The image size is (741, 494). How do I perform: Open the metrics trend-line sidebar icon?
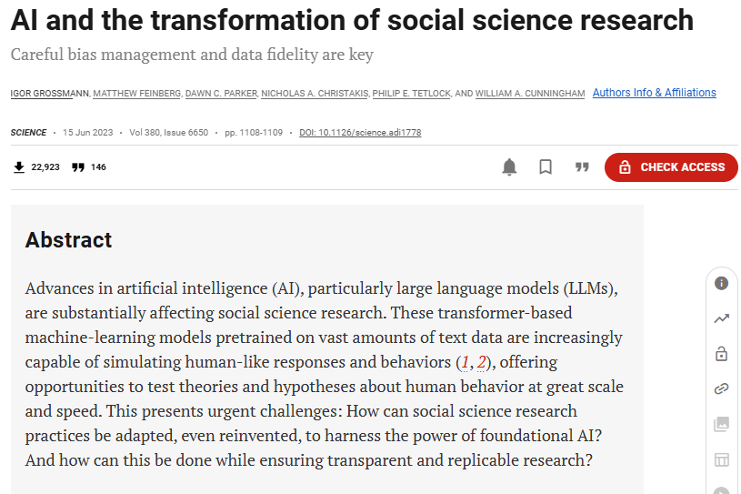point(721,318)
